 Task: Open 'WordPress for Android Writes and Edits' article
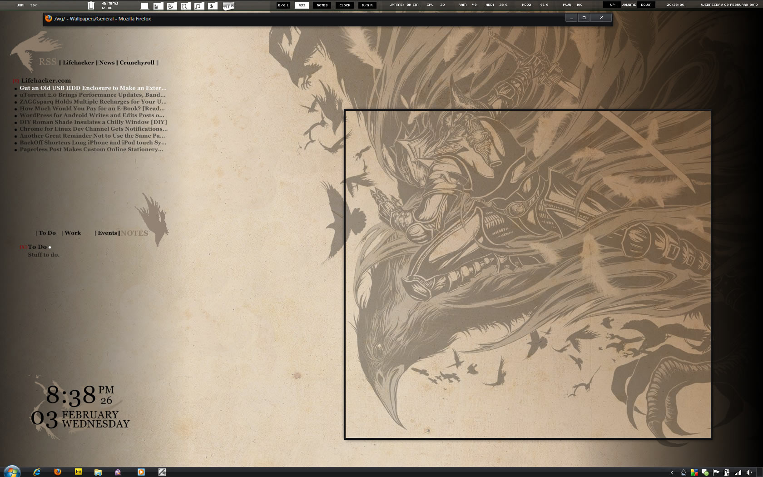coord(92,115)
